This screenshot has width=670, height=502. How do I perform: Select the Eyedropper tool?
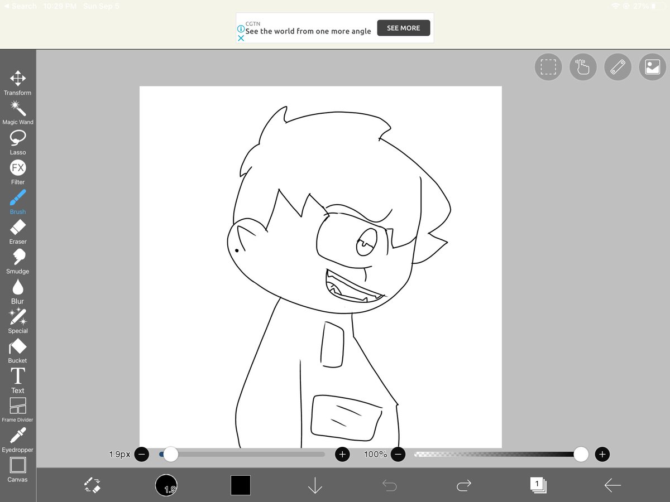click(x=18, y=440)
